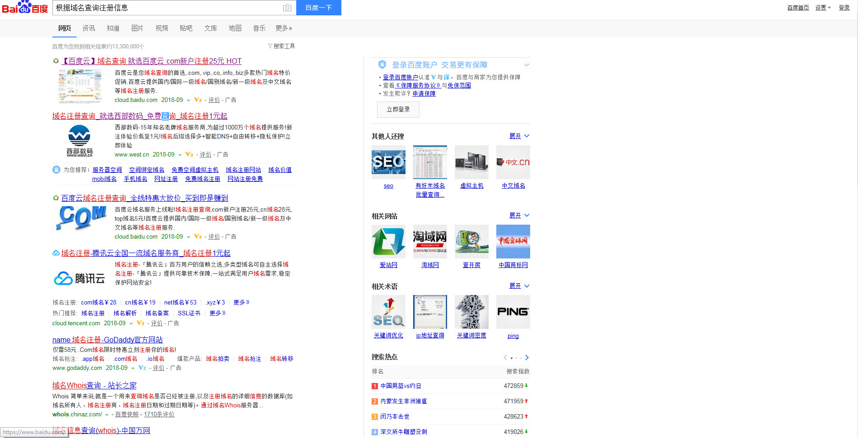Open the 中国商标网 thumbnail
This screenshot has width=858, height=438.
[513, 241]
